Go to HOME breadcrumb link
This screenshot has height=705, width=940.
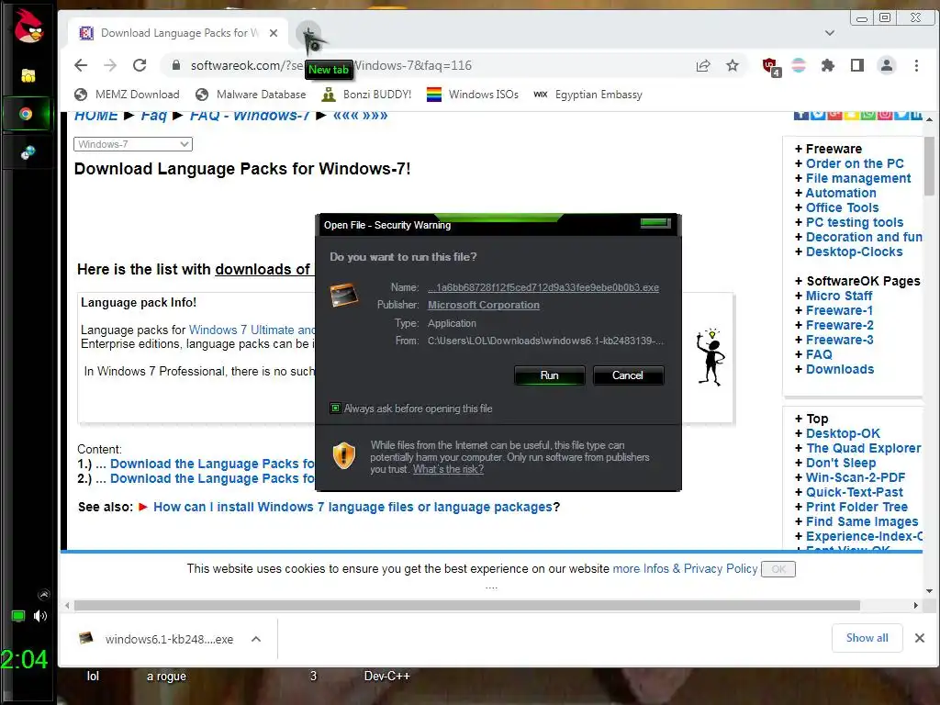(95, 116)
